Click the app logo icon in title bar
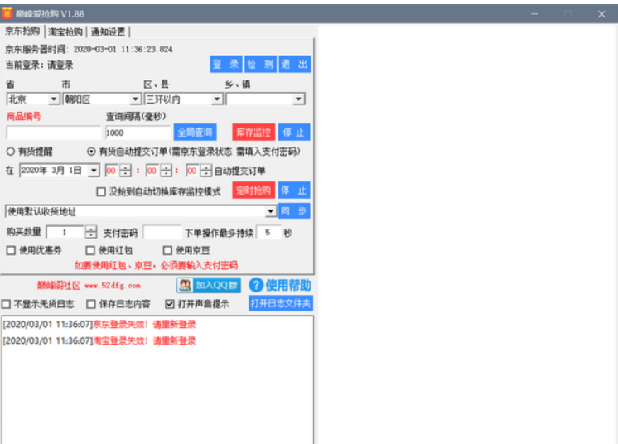The height and width of the screenshot is (444, 618). (7, 14)
